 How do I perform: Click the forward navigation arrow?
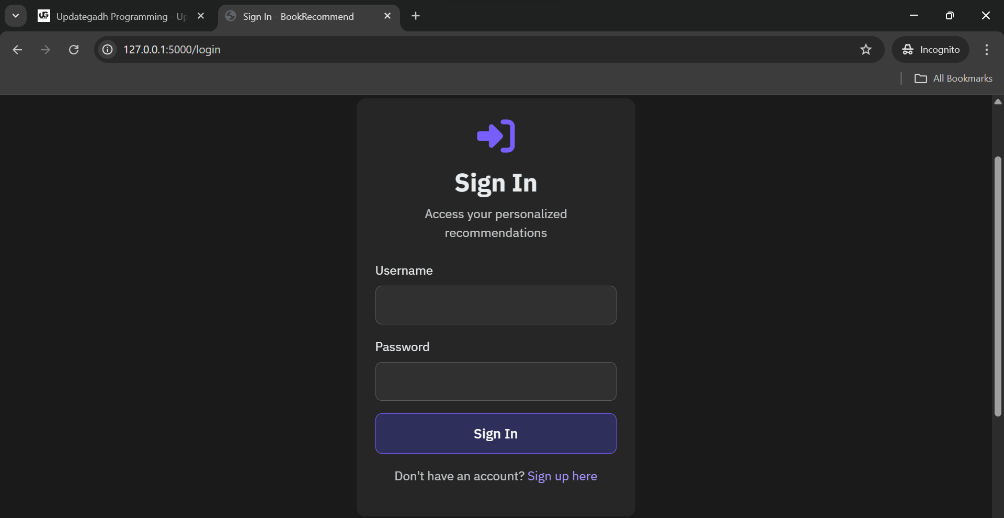45,50
